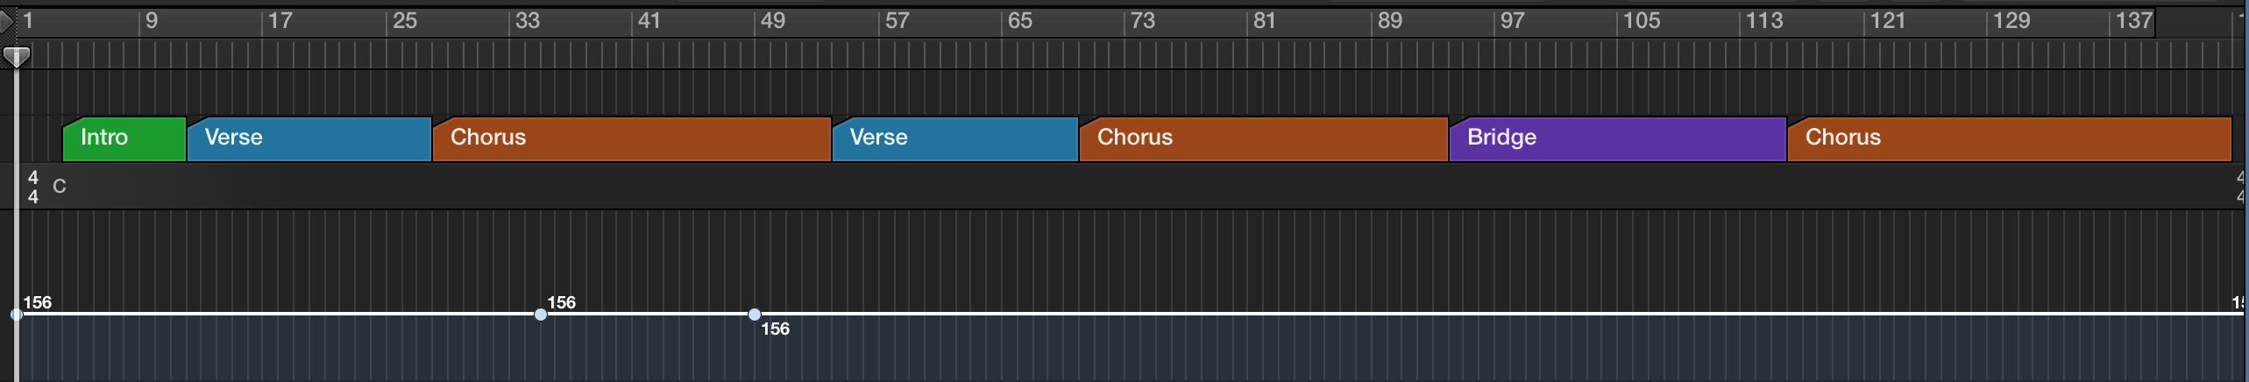Click bar 97 in the ruler
The width and height of the screenshot is (2249, 382).
(x=1512, y=20)
